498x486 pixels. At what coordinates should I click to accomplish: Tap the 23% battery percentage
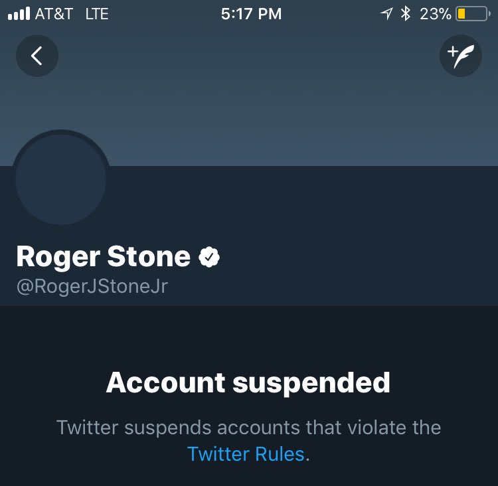436,14
